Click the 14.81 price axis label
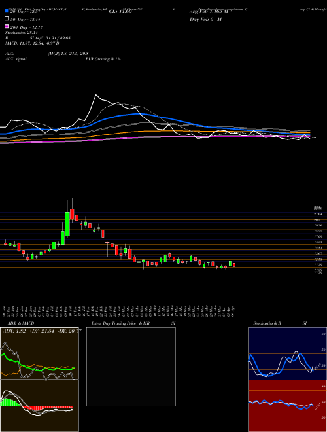Screen dimensions: 327x432 click(318, 248)
